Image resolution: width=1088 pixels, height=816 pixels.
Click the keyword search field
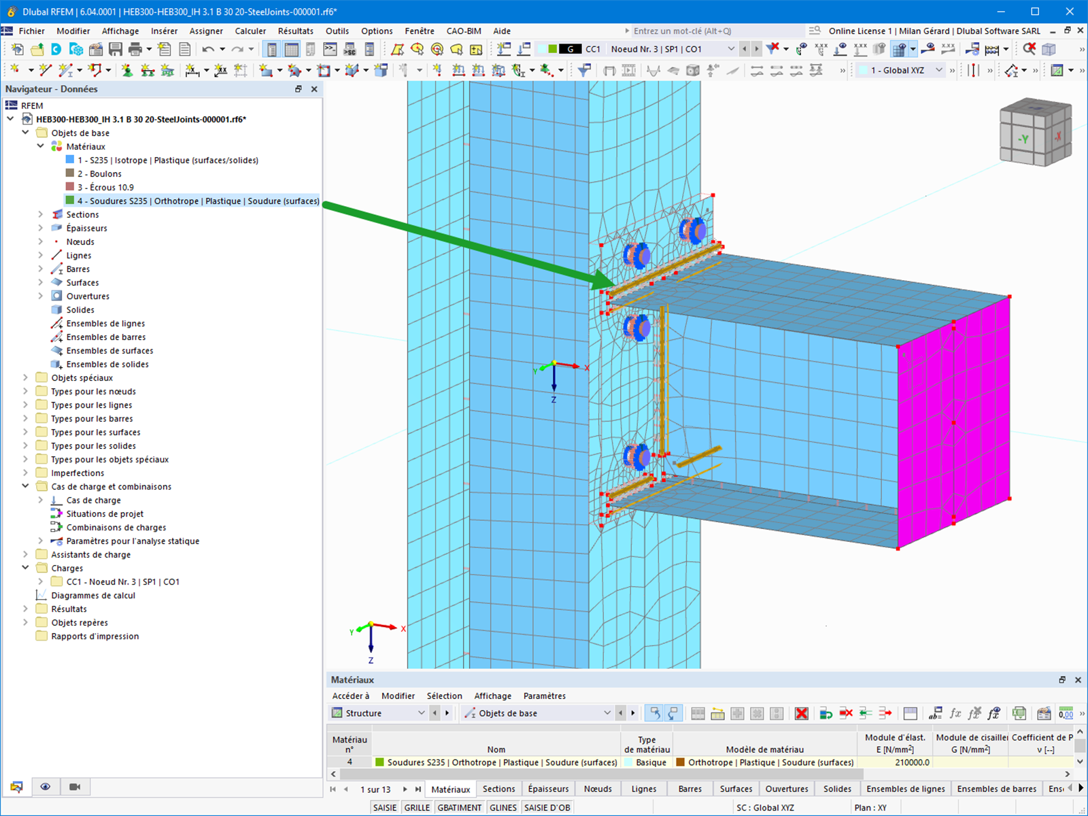[717, 31]
